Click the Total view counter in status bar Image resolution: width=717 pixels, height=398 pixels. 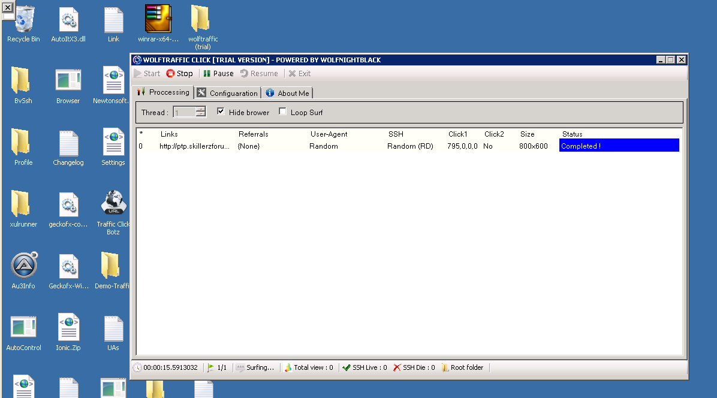[309, 367]
